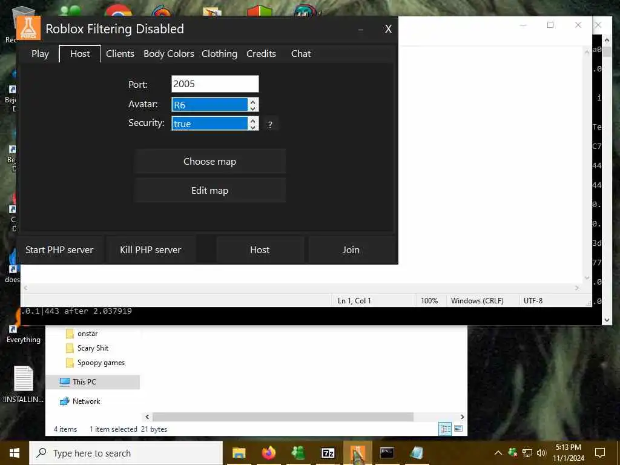Go to the Body Colors tab
Screen dimensions: 620x465
pos(168,54)
